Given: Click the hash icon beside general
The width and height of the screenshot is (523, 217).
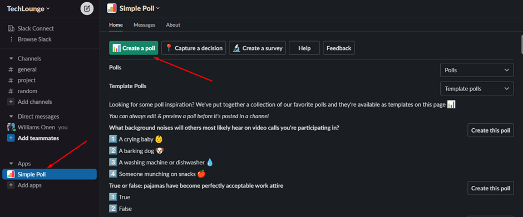Looking at the screenshot, I should coord(11,69).
